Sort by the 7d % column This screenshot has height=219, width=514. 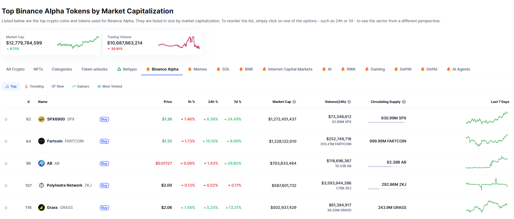(x=238, y=102)
